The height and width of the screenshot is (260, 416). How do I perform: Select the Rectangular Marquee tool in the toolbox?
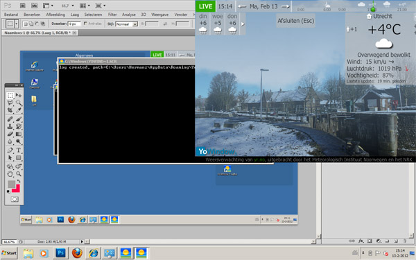coord(10,96)
